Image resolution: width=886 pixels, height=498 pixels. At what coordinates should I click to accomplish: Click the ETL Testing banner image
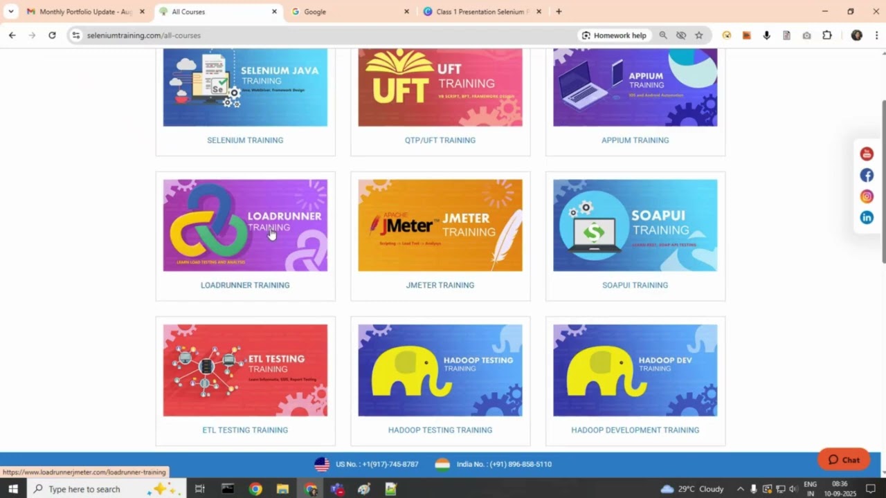click(245, 371)
